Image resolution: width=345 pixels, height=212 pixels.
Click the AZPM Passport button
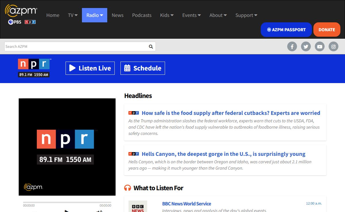(x=286, y=30)
